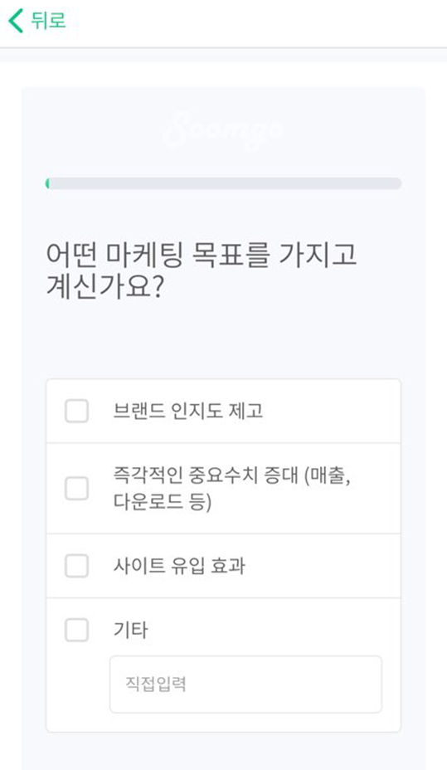Tap the green back chevron icon

pos(16,21)
